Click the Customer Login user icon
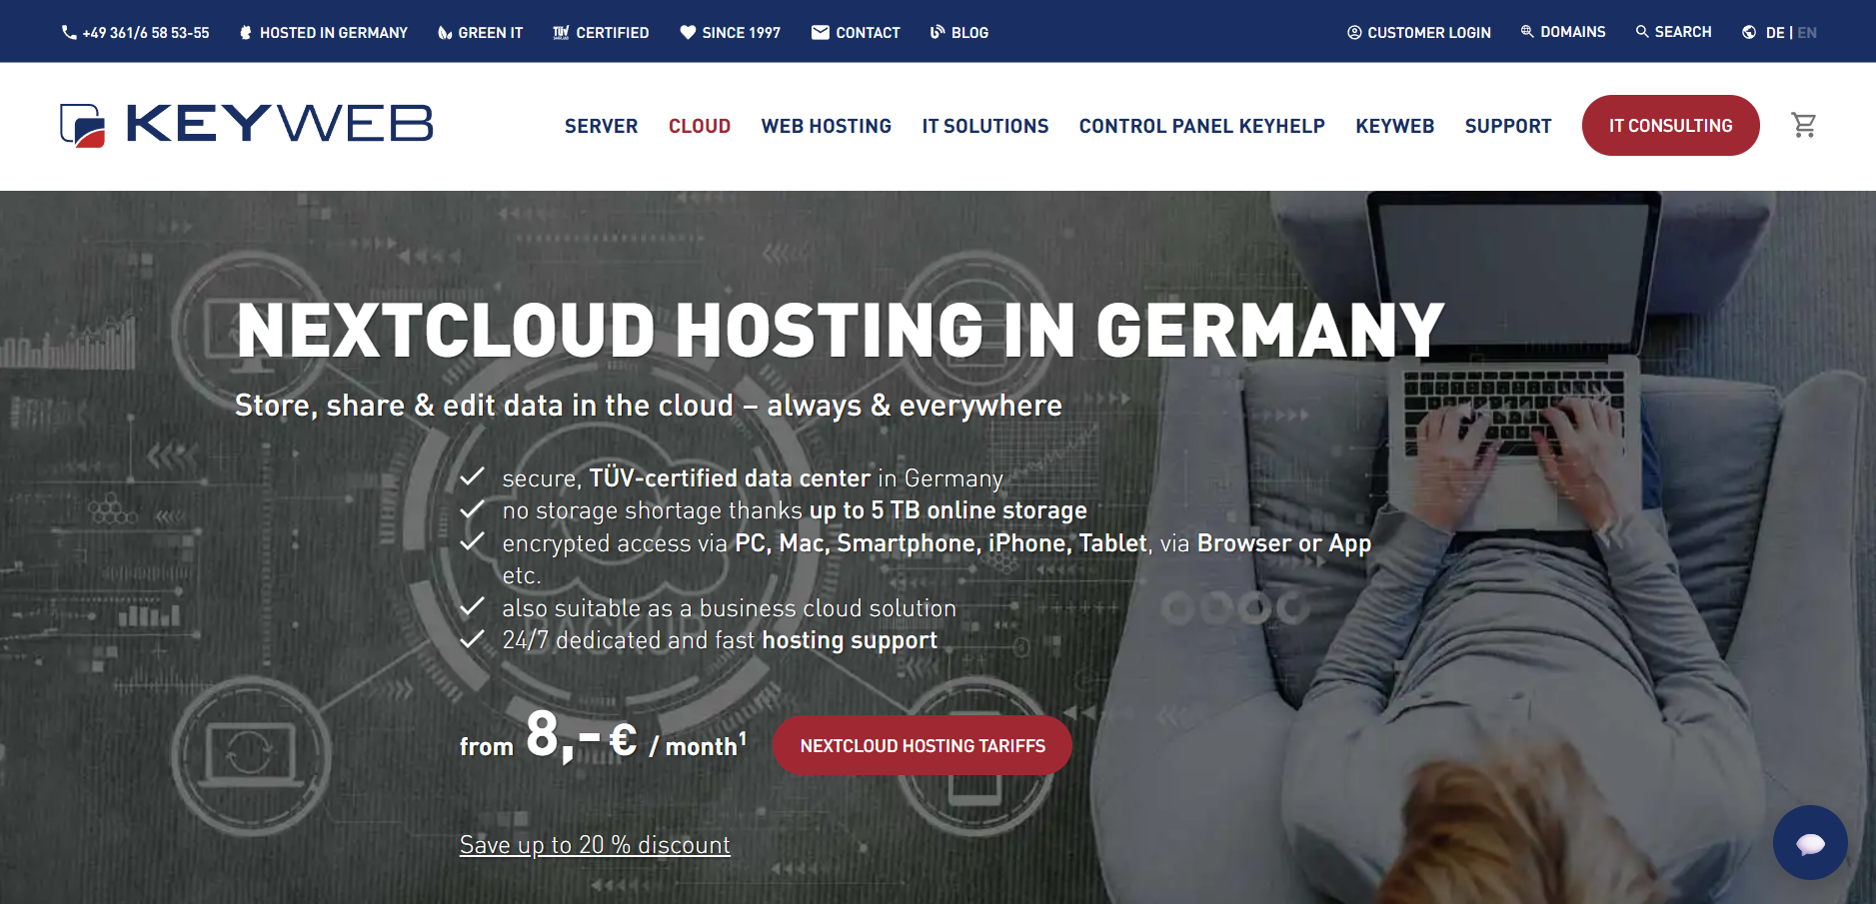Viewport: 1876px width, 904px height. tap(1354, 32)
